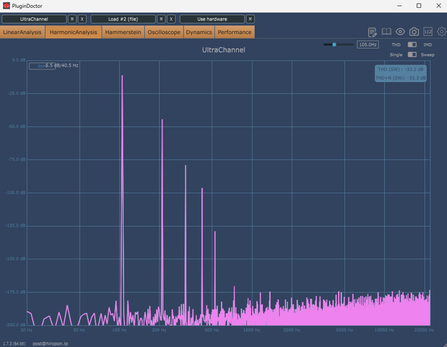The height and width of the screenshot is (347, 447).
Task: Click the 0.0 dB axis label
Action: (19, 60)
